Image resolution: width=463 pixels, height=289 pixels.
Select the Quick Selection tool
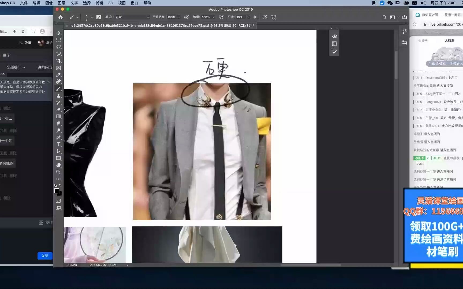(58, 54)
